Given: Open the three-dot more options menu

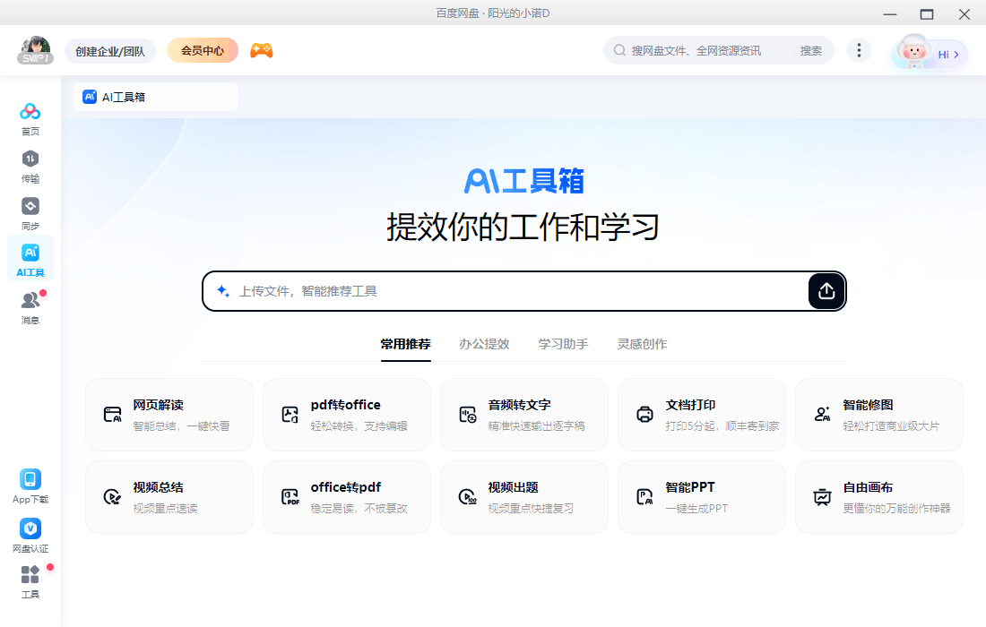Looking at the screenshot, I should tap(859, 50).
